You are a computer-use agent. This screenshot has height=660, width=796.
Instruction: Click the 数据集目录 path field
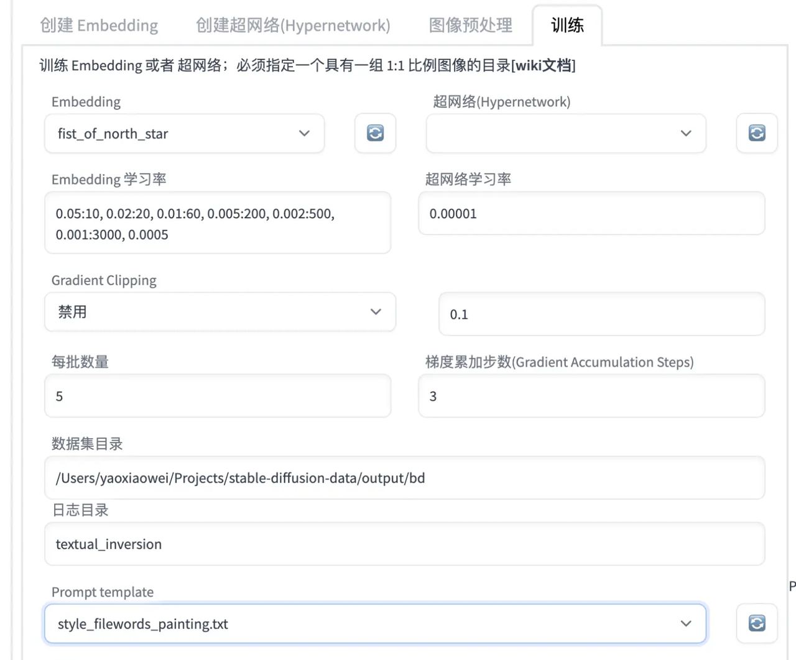404,478
